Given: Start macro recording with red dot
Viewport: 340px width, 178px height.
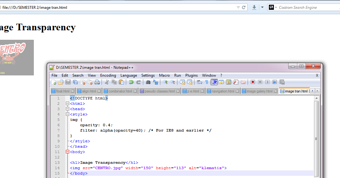Looking at the screenshot, I should pos(253,82).
